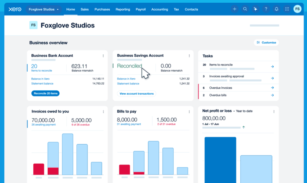The image size is (307, 183).
Task: Click the 623.11 balance mismatch value
Action: click(x=79, y=66)
